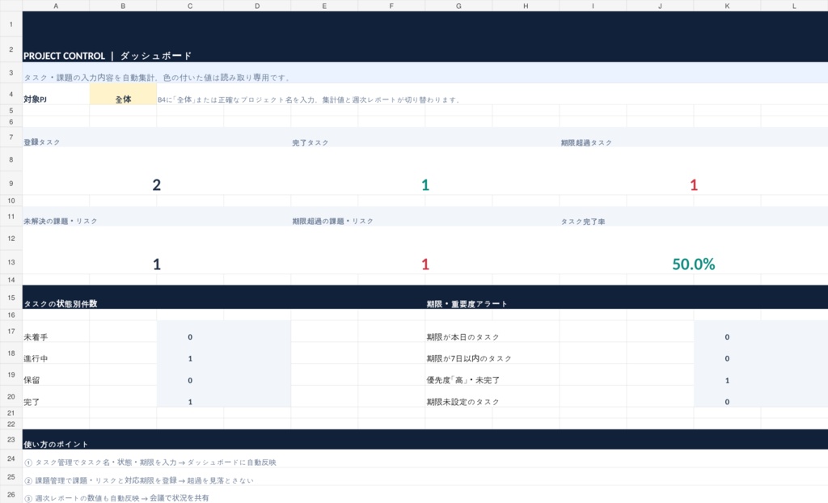Select column header A
The height and width of the screenshot is (503, 828).
tap(56, 6)
